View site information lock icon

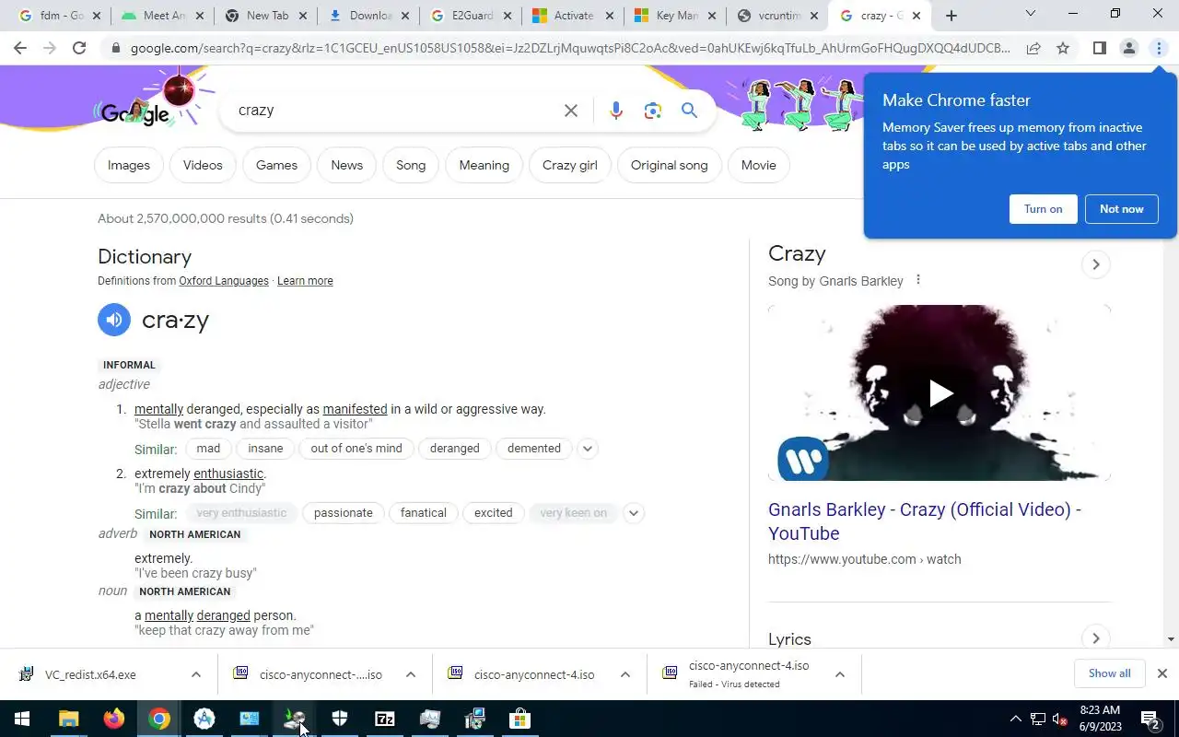pos(115,48)
